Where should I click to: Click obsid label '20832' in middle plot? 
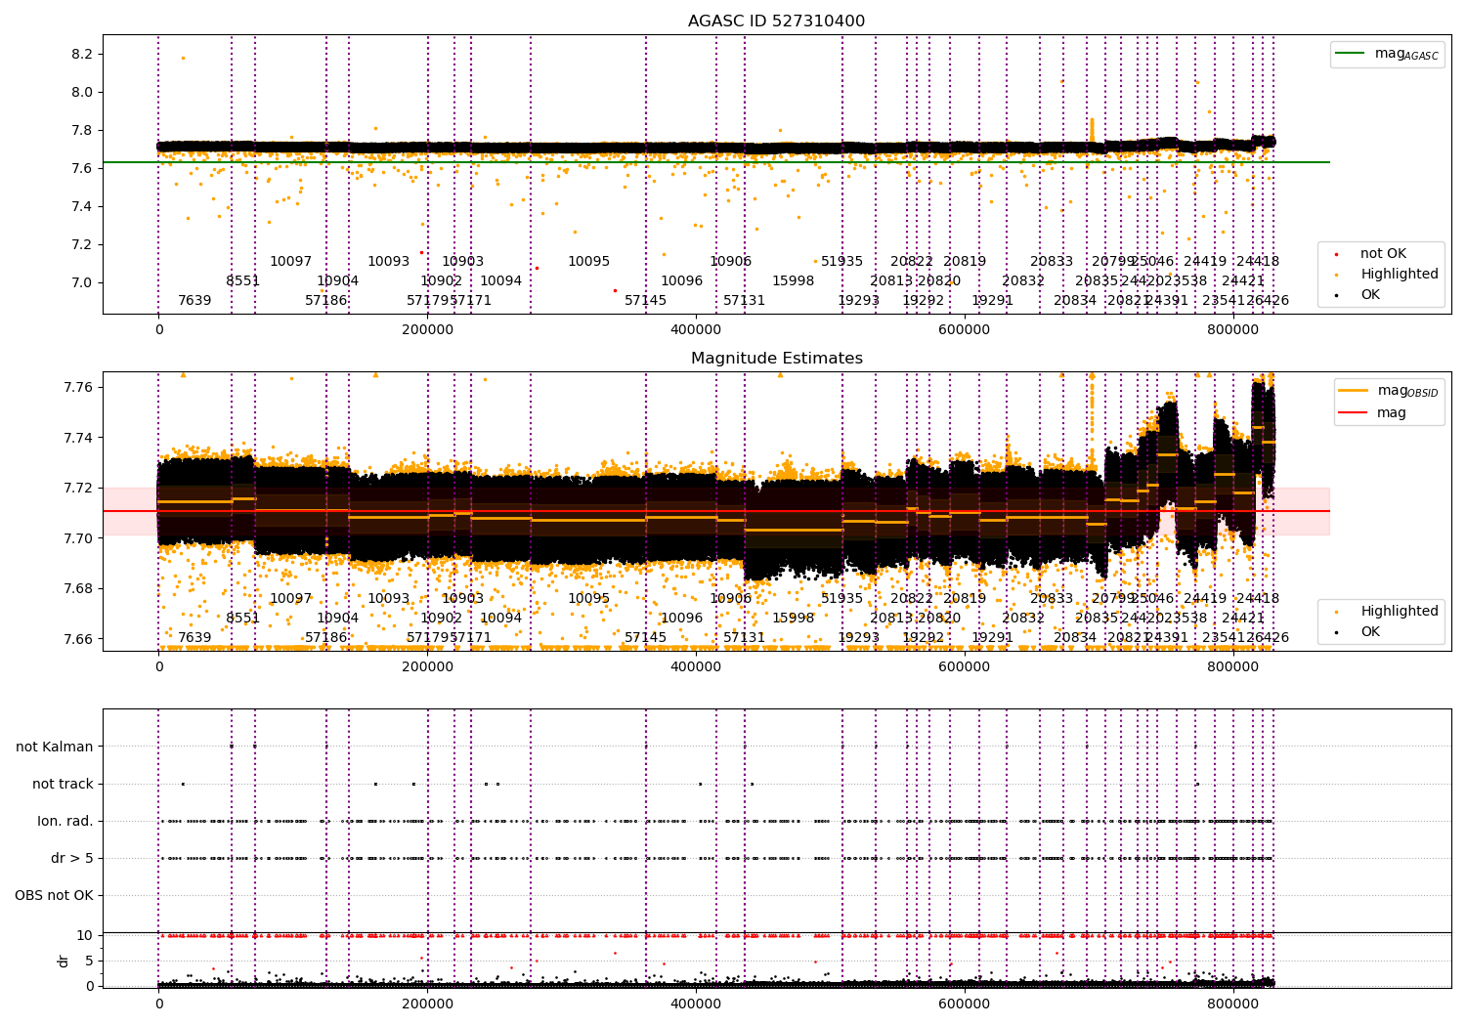coord(1023,618)
